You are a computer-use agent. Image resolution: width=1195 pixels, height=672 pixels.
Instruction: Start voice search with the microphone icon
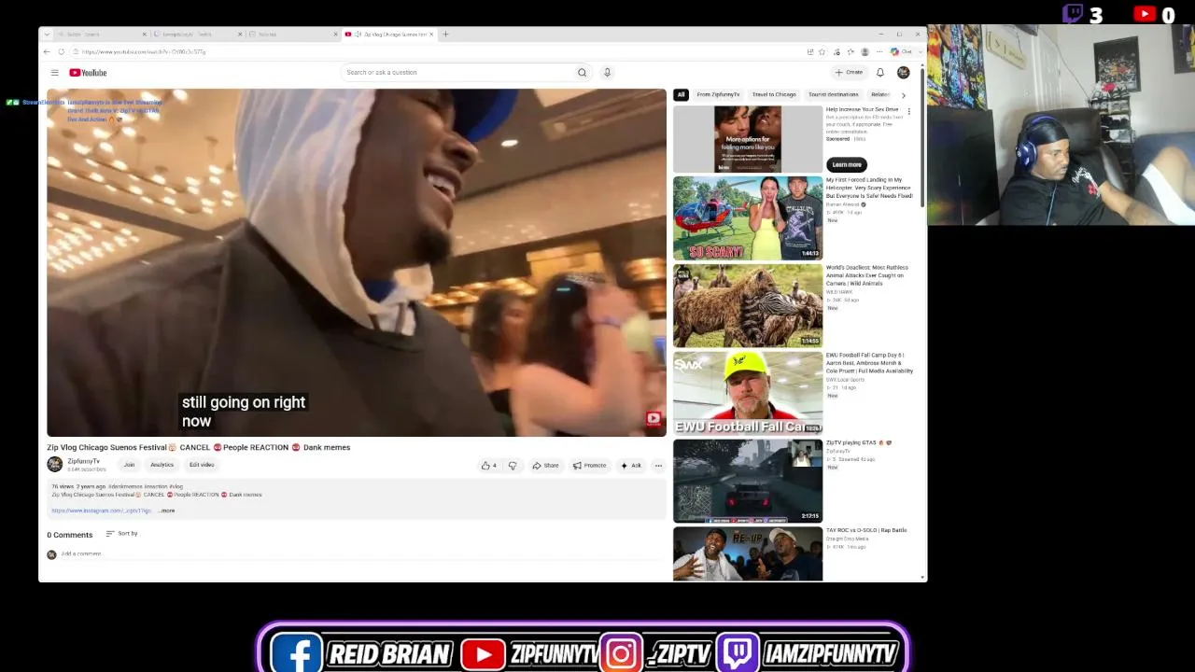pyautogui.click(x=607, y=73)
